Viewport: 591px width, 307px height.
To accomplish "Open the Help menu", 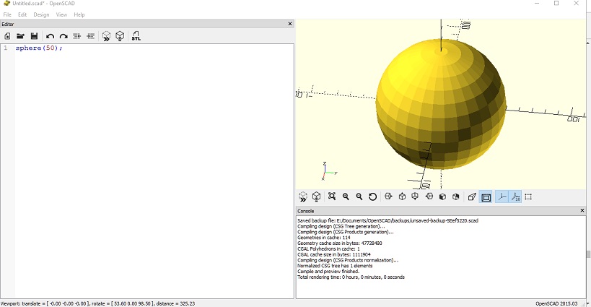I will pos(79,14).
